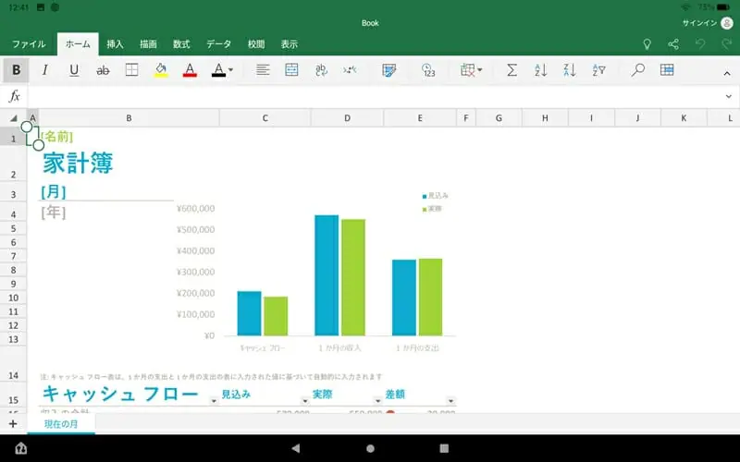Add a new sheet with plus button
The width and height of the screenshot is (740, 462).
[x=13, y=423]
